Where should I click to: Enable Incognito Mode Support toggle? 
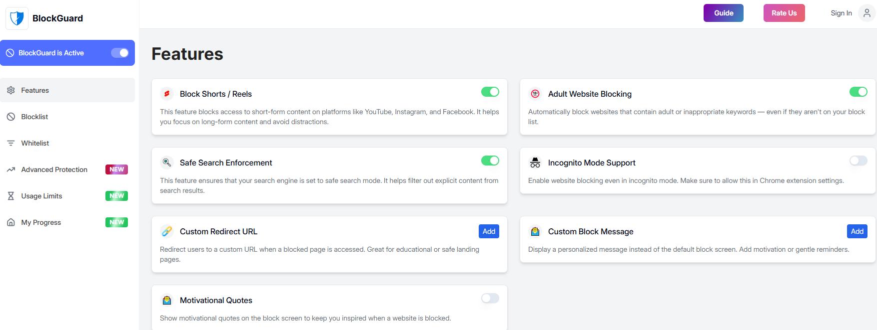click(859, 161)
